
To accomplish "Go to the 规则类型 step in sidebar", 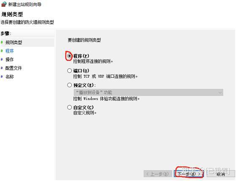I will click(14, 42).
